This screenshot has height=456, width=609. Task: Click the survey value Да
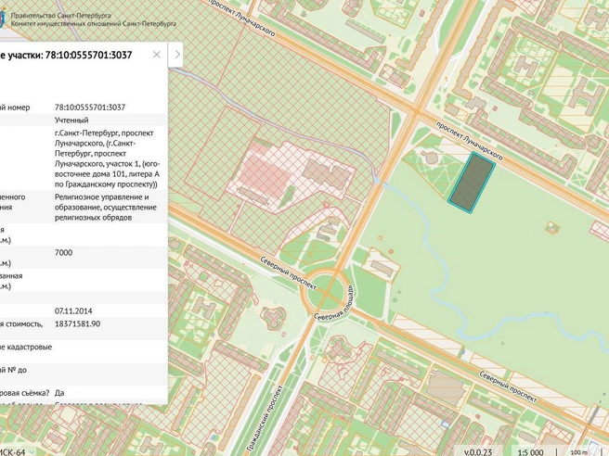pos(59,393)
